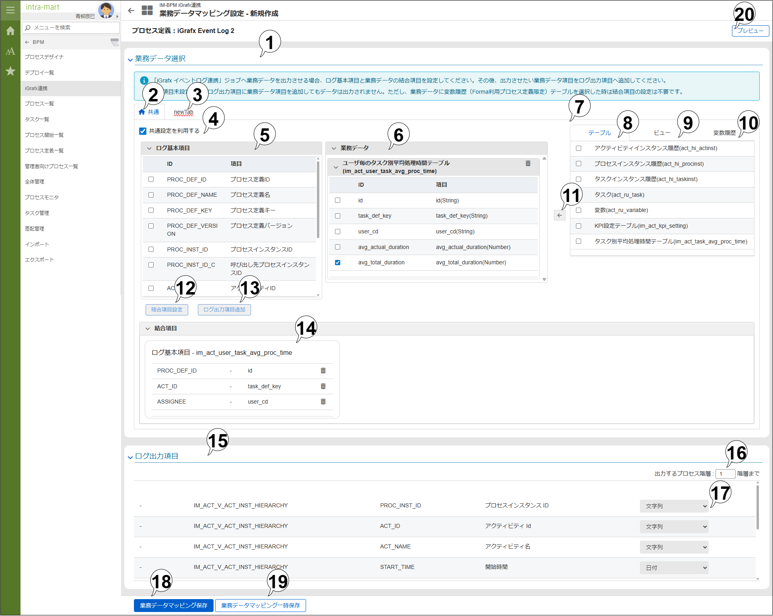Image resolution: width=773 pixels, height=616 pixels.
Task: Click the left arrow to add table
Action: pyautogui.click(x=559, y=215)
